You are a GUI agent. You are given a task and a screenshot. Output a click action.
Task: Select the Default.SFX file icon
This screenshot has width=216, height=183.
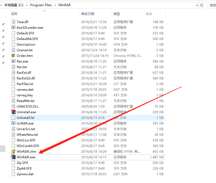click(13, 33)
